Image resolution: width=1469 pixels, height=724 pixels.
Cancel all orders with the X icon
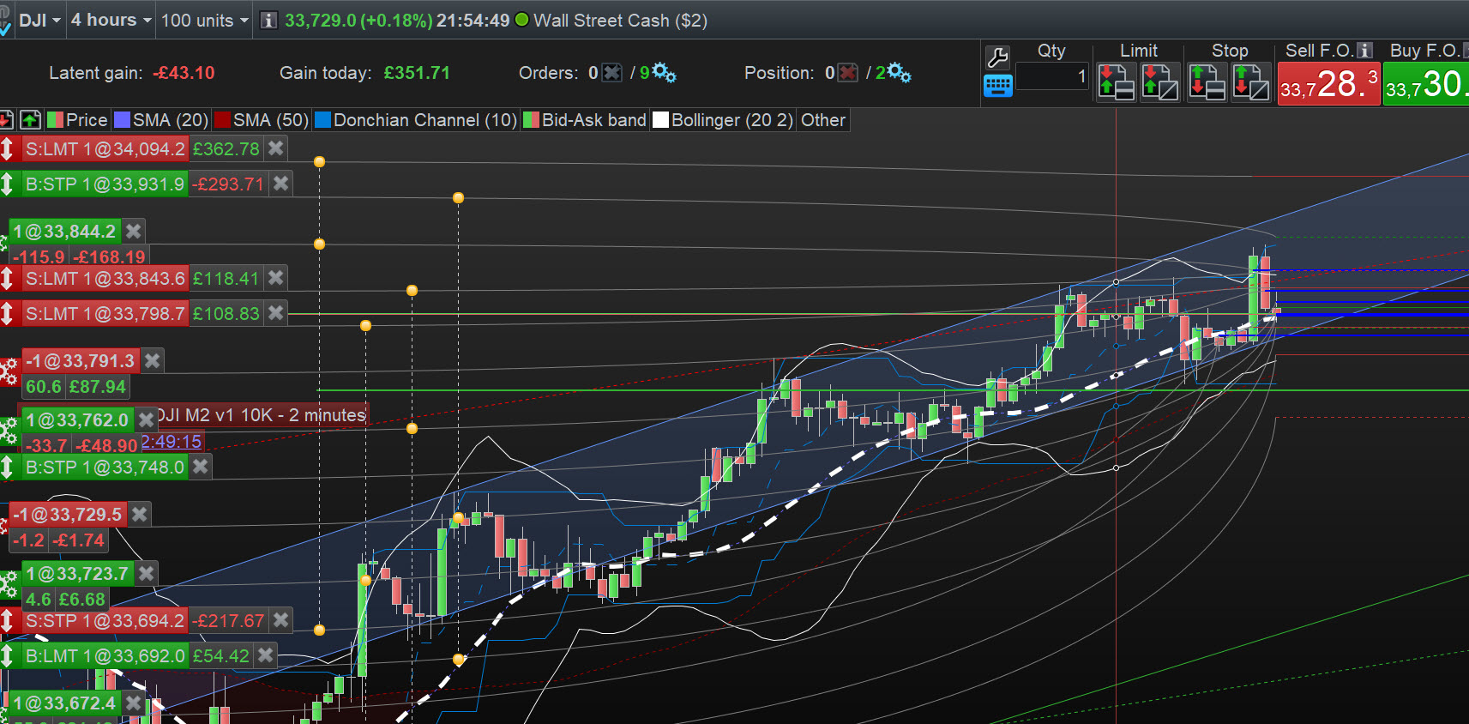(612, 73)
